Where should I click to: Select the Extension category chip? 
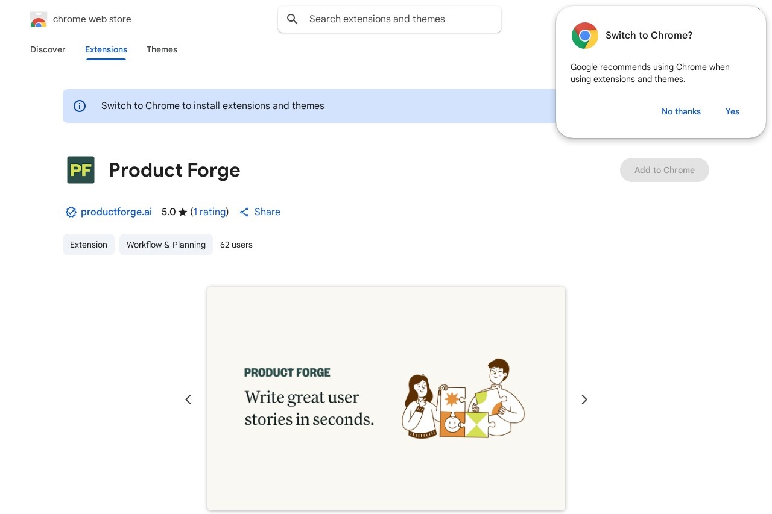89,245
